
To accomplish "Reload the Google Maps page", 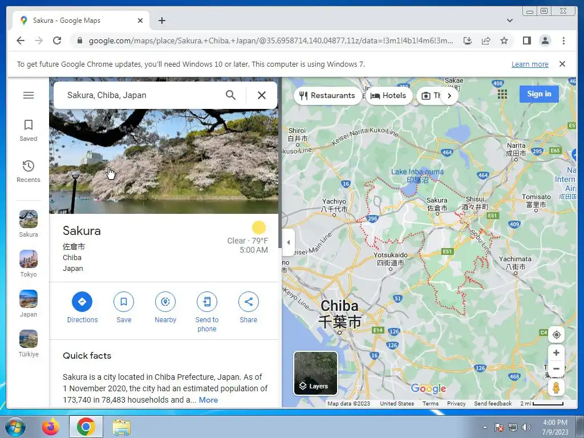I will pyautogui.click(x=57, y=40).
